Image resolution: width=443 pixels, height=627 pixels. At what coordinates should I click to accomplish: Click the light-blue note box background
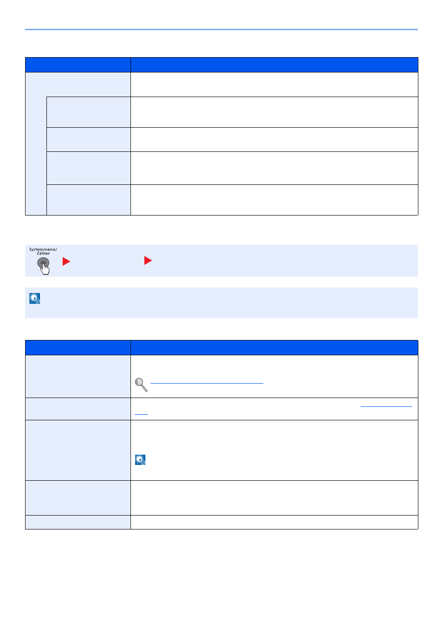pyautogui.click(x=221, y=303)
